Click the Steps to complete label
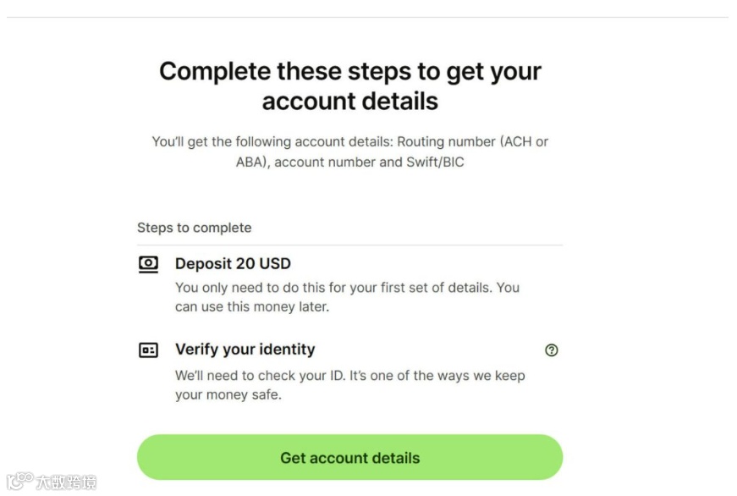The width and height of the screenshot is (737, 496). pyautogui.click(x=194, y=228)
